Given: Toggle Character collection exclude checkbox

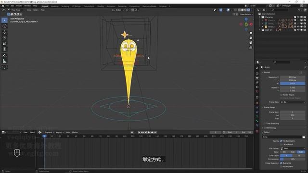Looking at the screenshot, I should click(295, 17).
